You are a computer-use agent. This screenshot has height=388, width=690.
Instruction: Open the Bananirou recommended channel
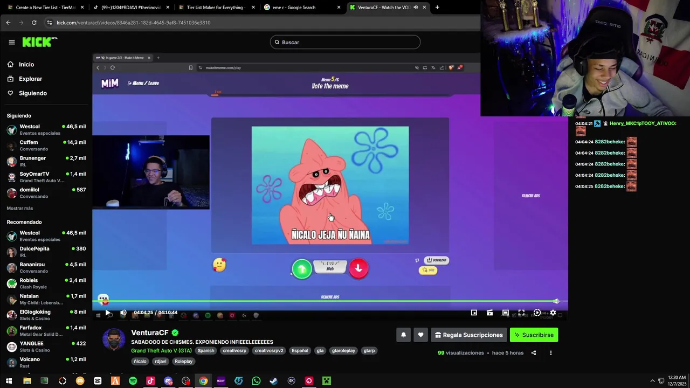[x=46, y=267]
